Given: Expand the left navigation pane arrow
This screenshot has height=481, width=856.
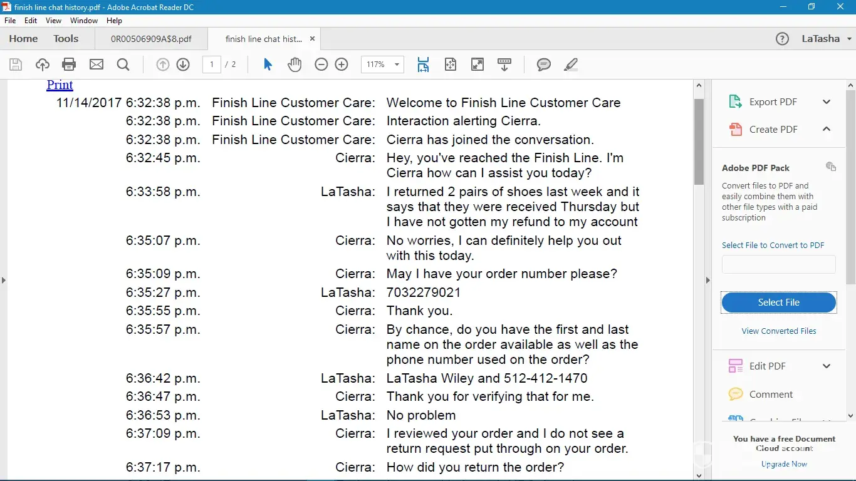Looking at the screenshot, I should click(3, 280).
